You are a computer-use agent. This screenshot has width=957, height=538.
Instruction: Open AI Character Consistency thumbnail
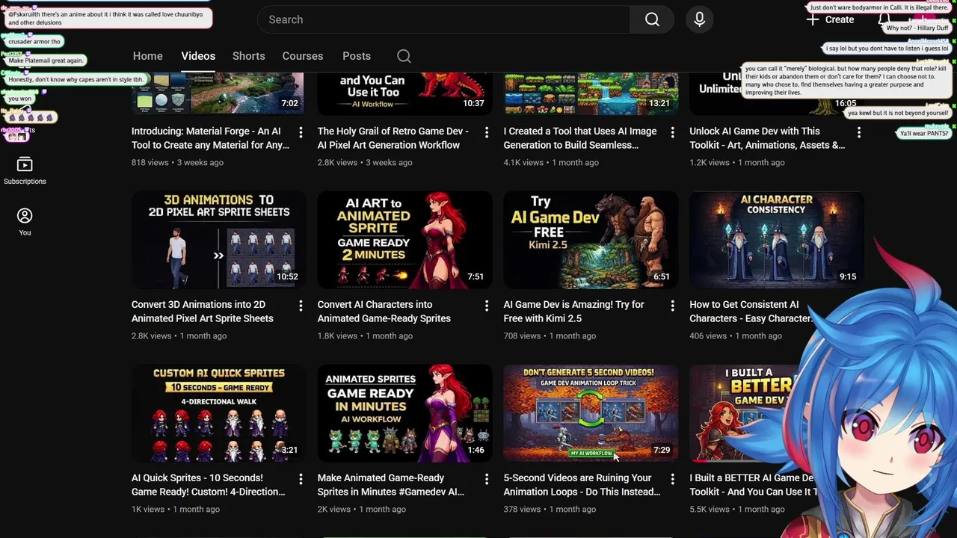(776, 240)
